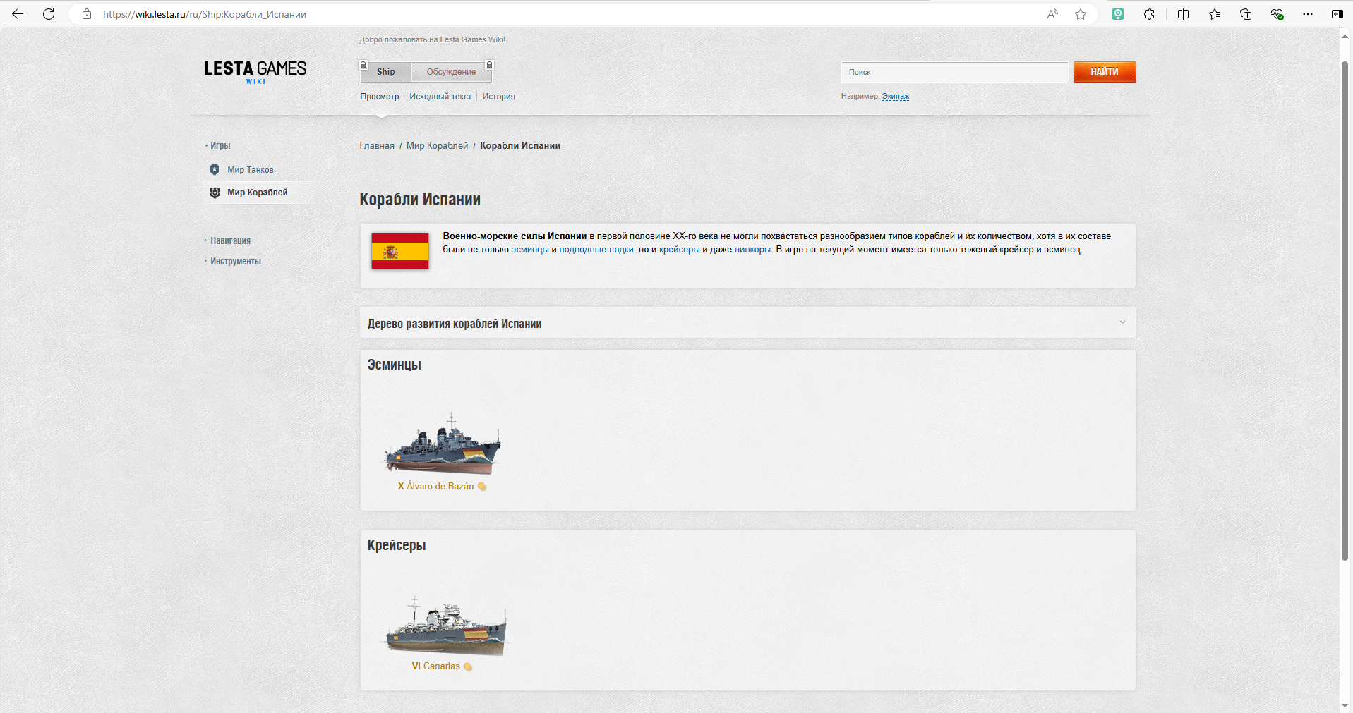Click the Экипаж example link
The height and width of the screenshot is (713, 1353).
[896, 96]
